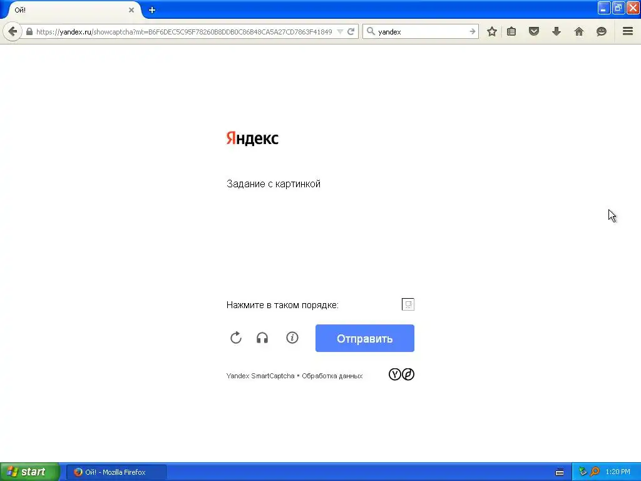The width and height of the screenshot is (641, 481).
Task: Bookmark this page with the star icon
Action: [x=492, y=31]
